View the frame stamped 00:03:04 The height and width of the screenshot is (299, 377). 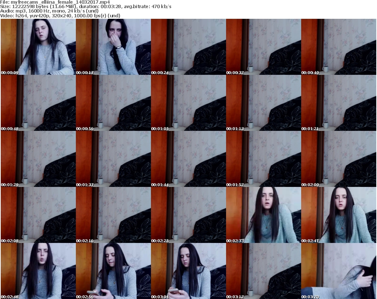click(x=188, y=271)
